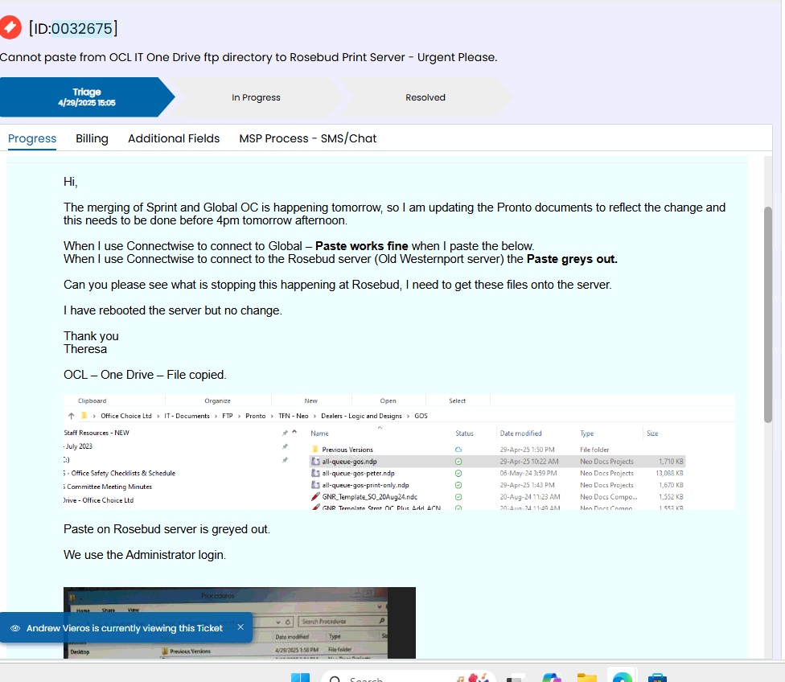The height and width of the screenshot is (682, 785).
Task: Click the 'Status' column header in the screenshot
Action: pyautogui.click(x=464, y=433)
